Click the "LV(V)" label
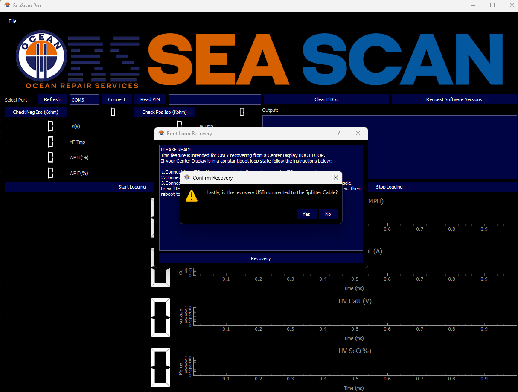The width and height of the screenshot is (518, 392). (x=75, y=126)
